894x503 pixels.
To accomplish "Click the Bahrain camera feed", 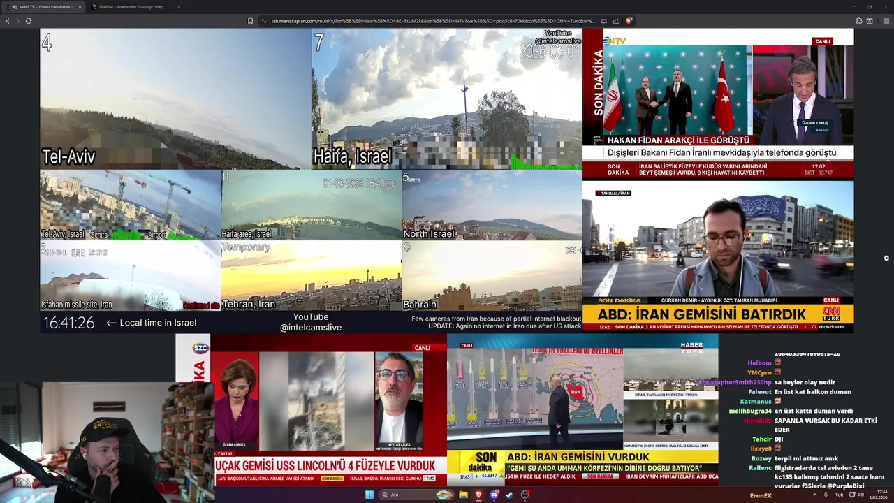I will 492,276.
